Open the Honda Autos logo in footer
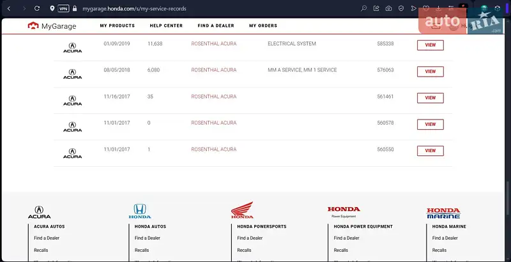The image size is (511, 262). [140, 212]
